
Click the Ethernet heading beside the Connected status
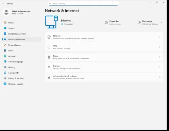click(x=66, y=20)
